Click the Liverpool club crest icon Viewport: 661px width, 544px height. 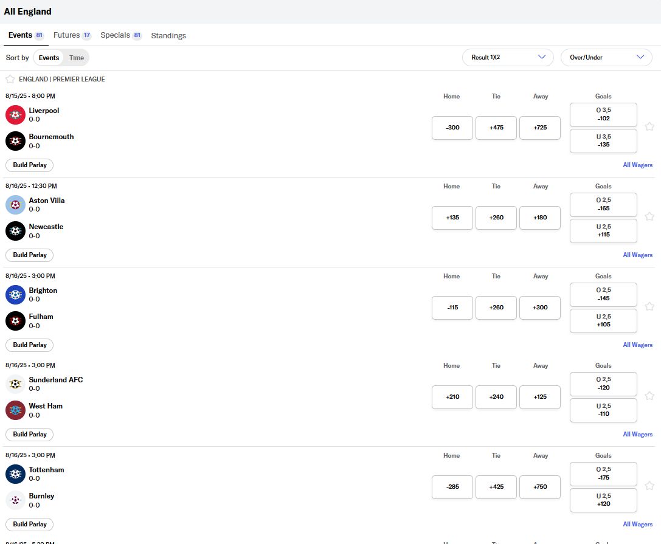[x=15, y=115]
